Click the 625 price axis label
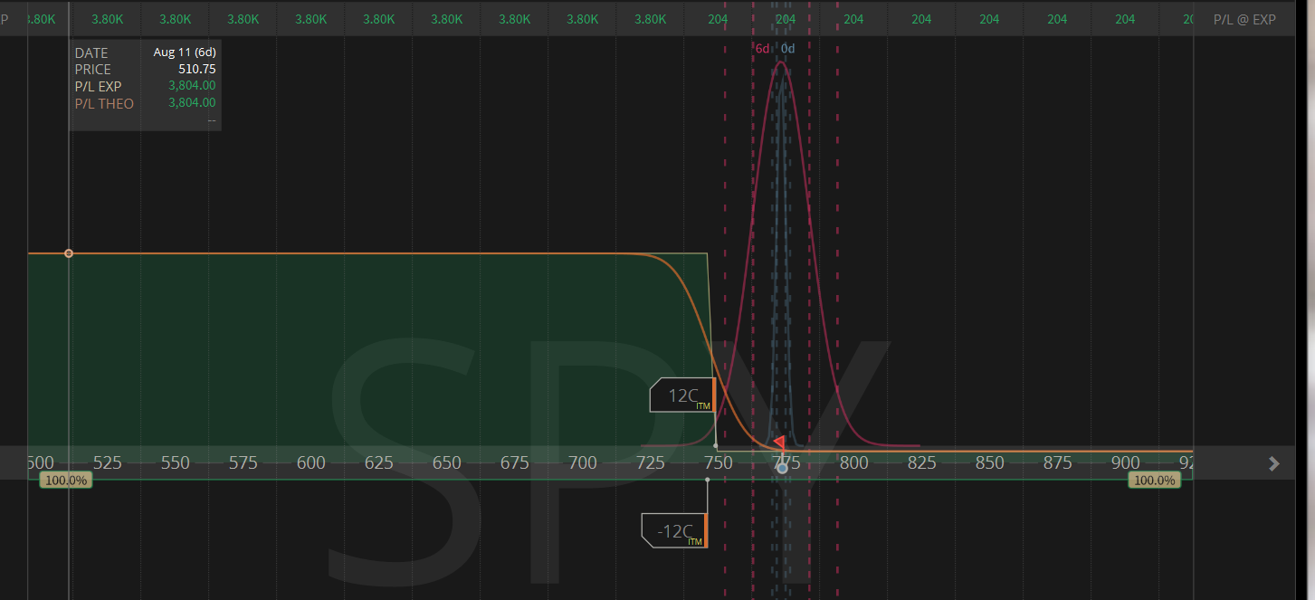The height and width of the screenshot is (600, 1315). (x=378, y=463)
